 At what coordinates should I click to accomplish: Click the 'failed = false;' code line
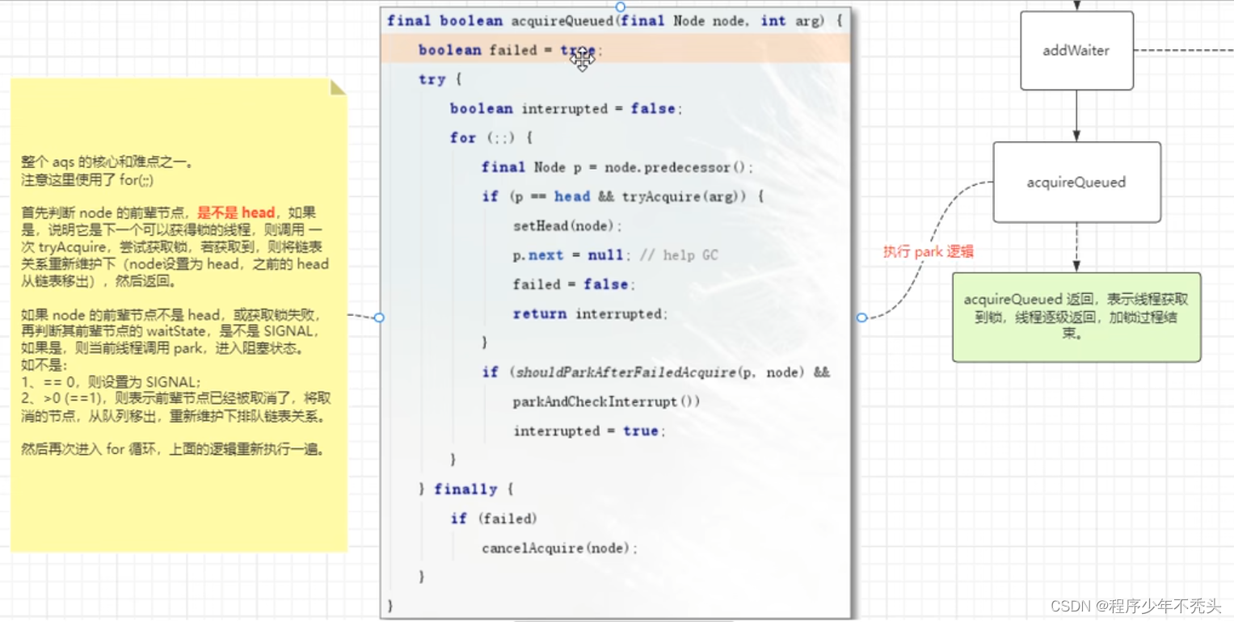(x=574, y=284)
